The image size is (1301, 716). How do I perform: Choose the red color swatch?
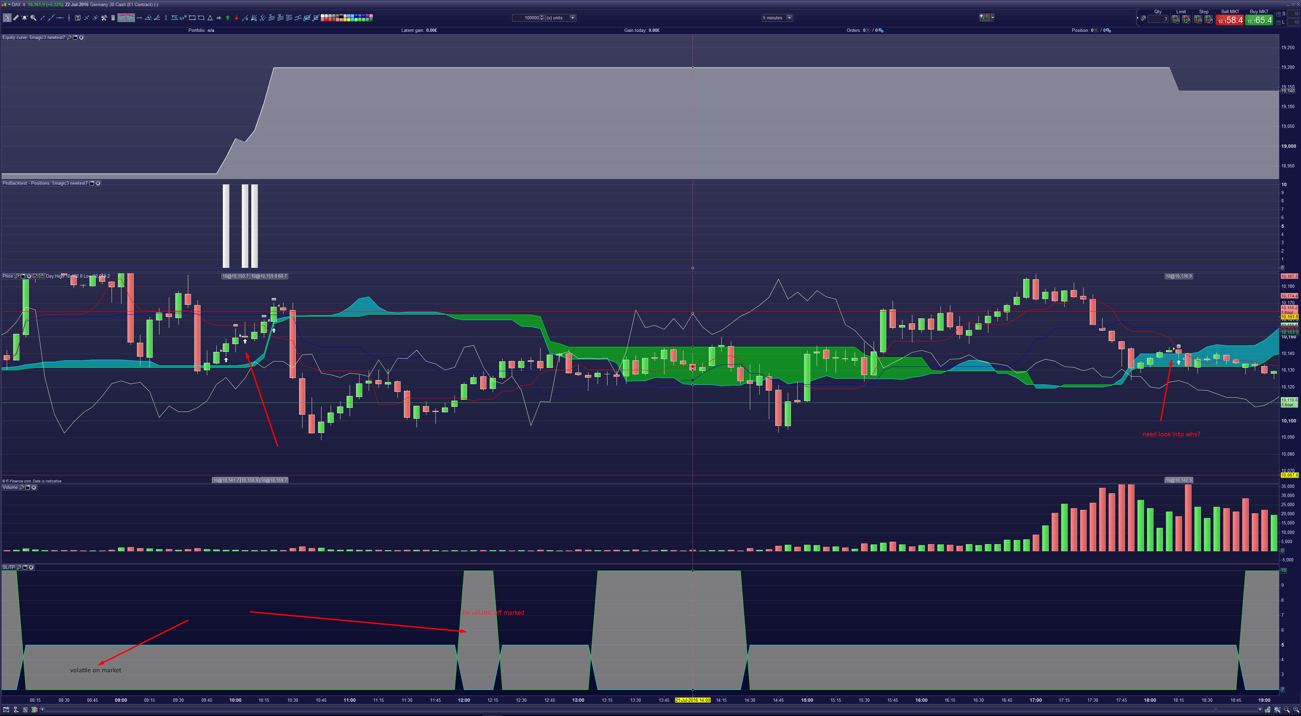click(x=327, y=20)
